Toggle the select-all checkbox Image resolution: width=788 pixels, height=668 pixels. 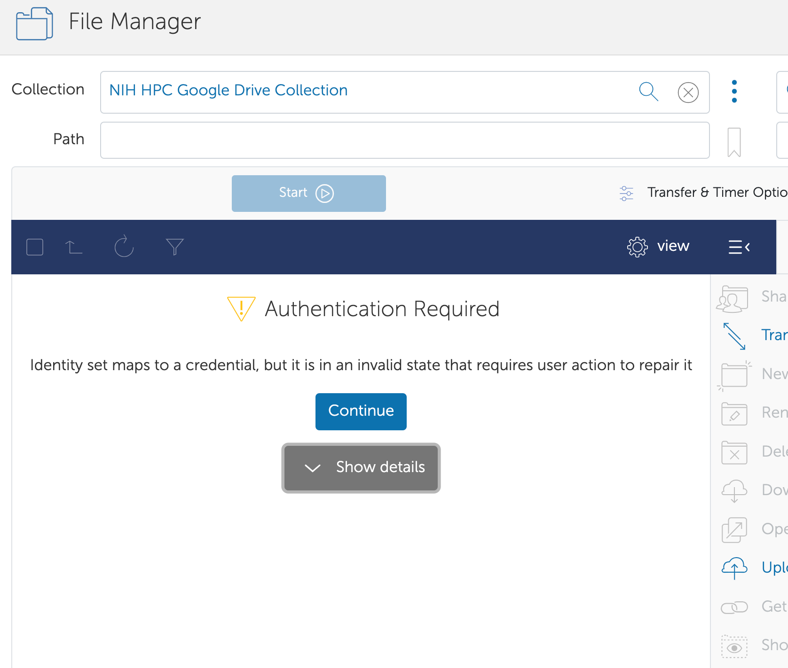pyautogui.click(x=35, y=247)
